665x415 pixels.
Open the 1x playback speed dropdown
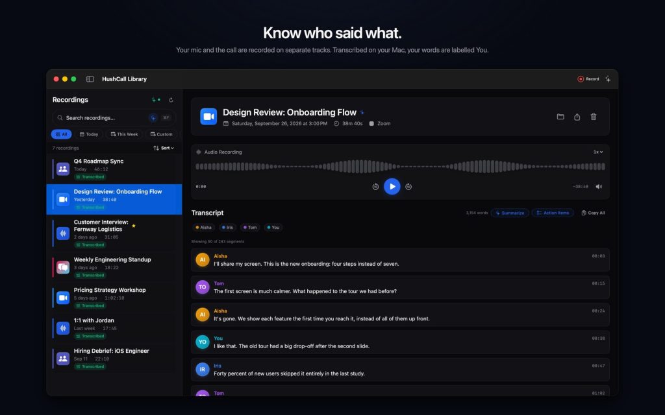coord(598,152)
